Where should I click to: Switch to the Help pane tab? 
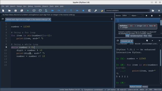click(127, 36)
